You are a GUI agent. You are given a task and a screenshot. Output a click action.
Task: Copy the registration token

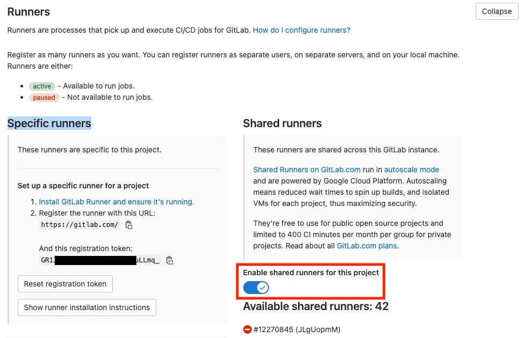(x=169, y=260)
